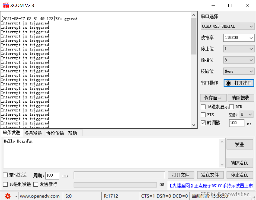Click the file path input field
256x200 pixels.
tap(119, 175)
